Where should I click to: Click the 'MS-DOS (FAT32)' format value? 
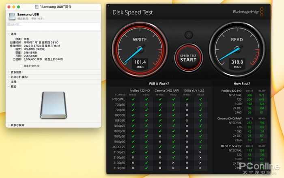(34, 49)
